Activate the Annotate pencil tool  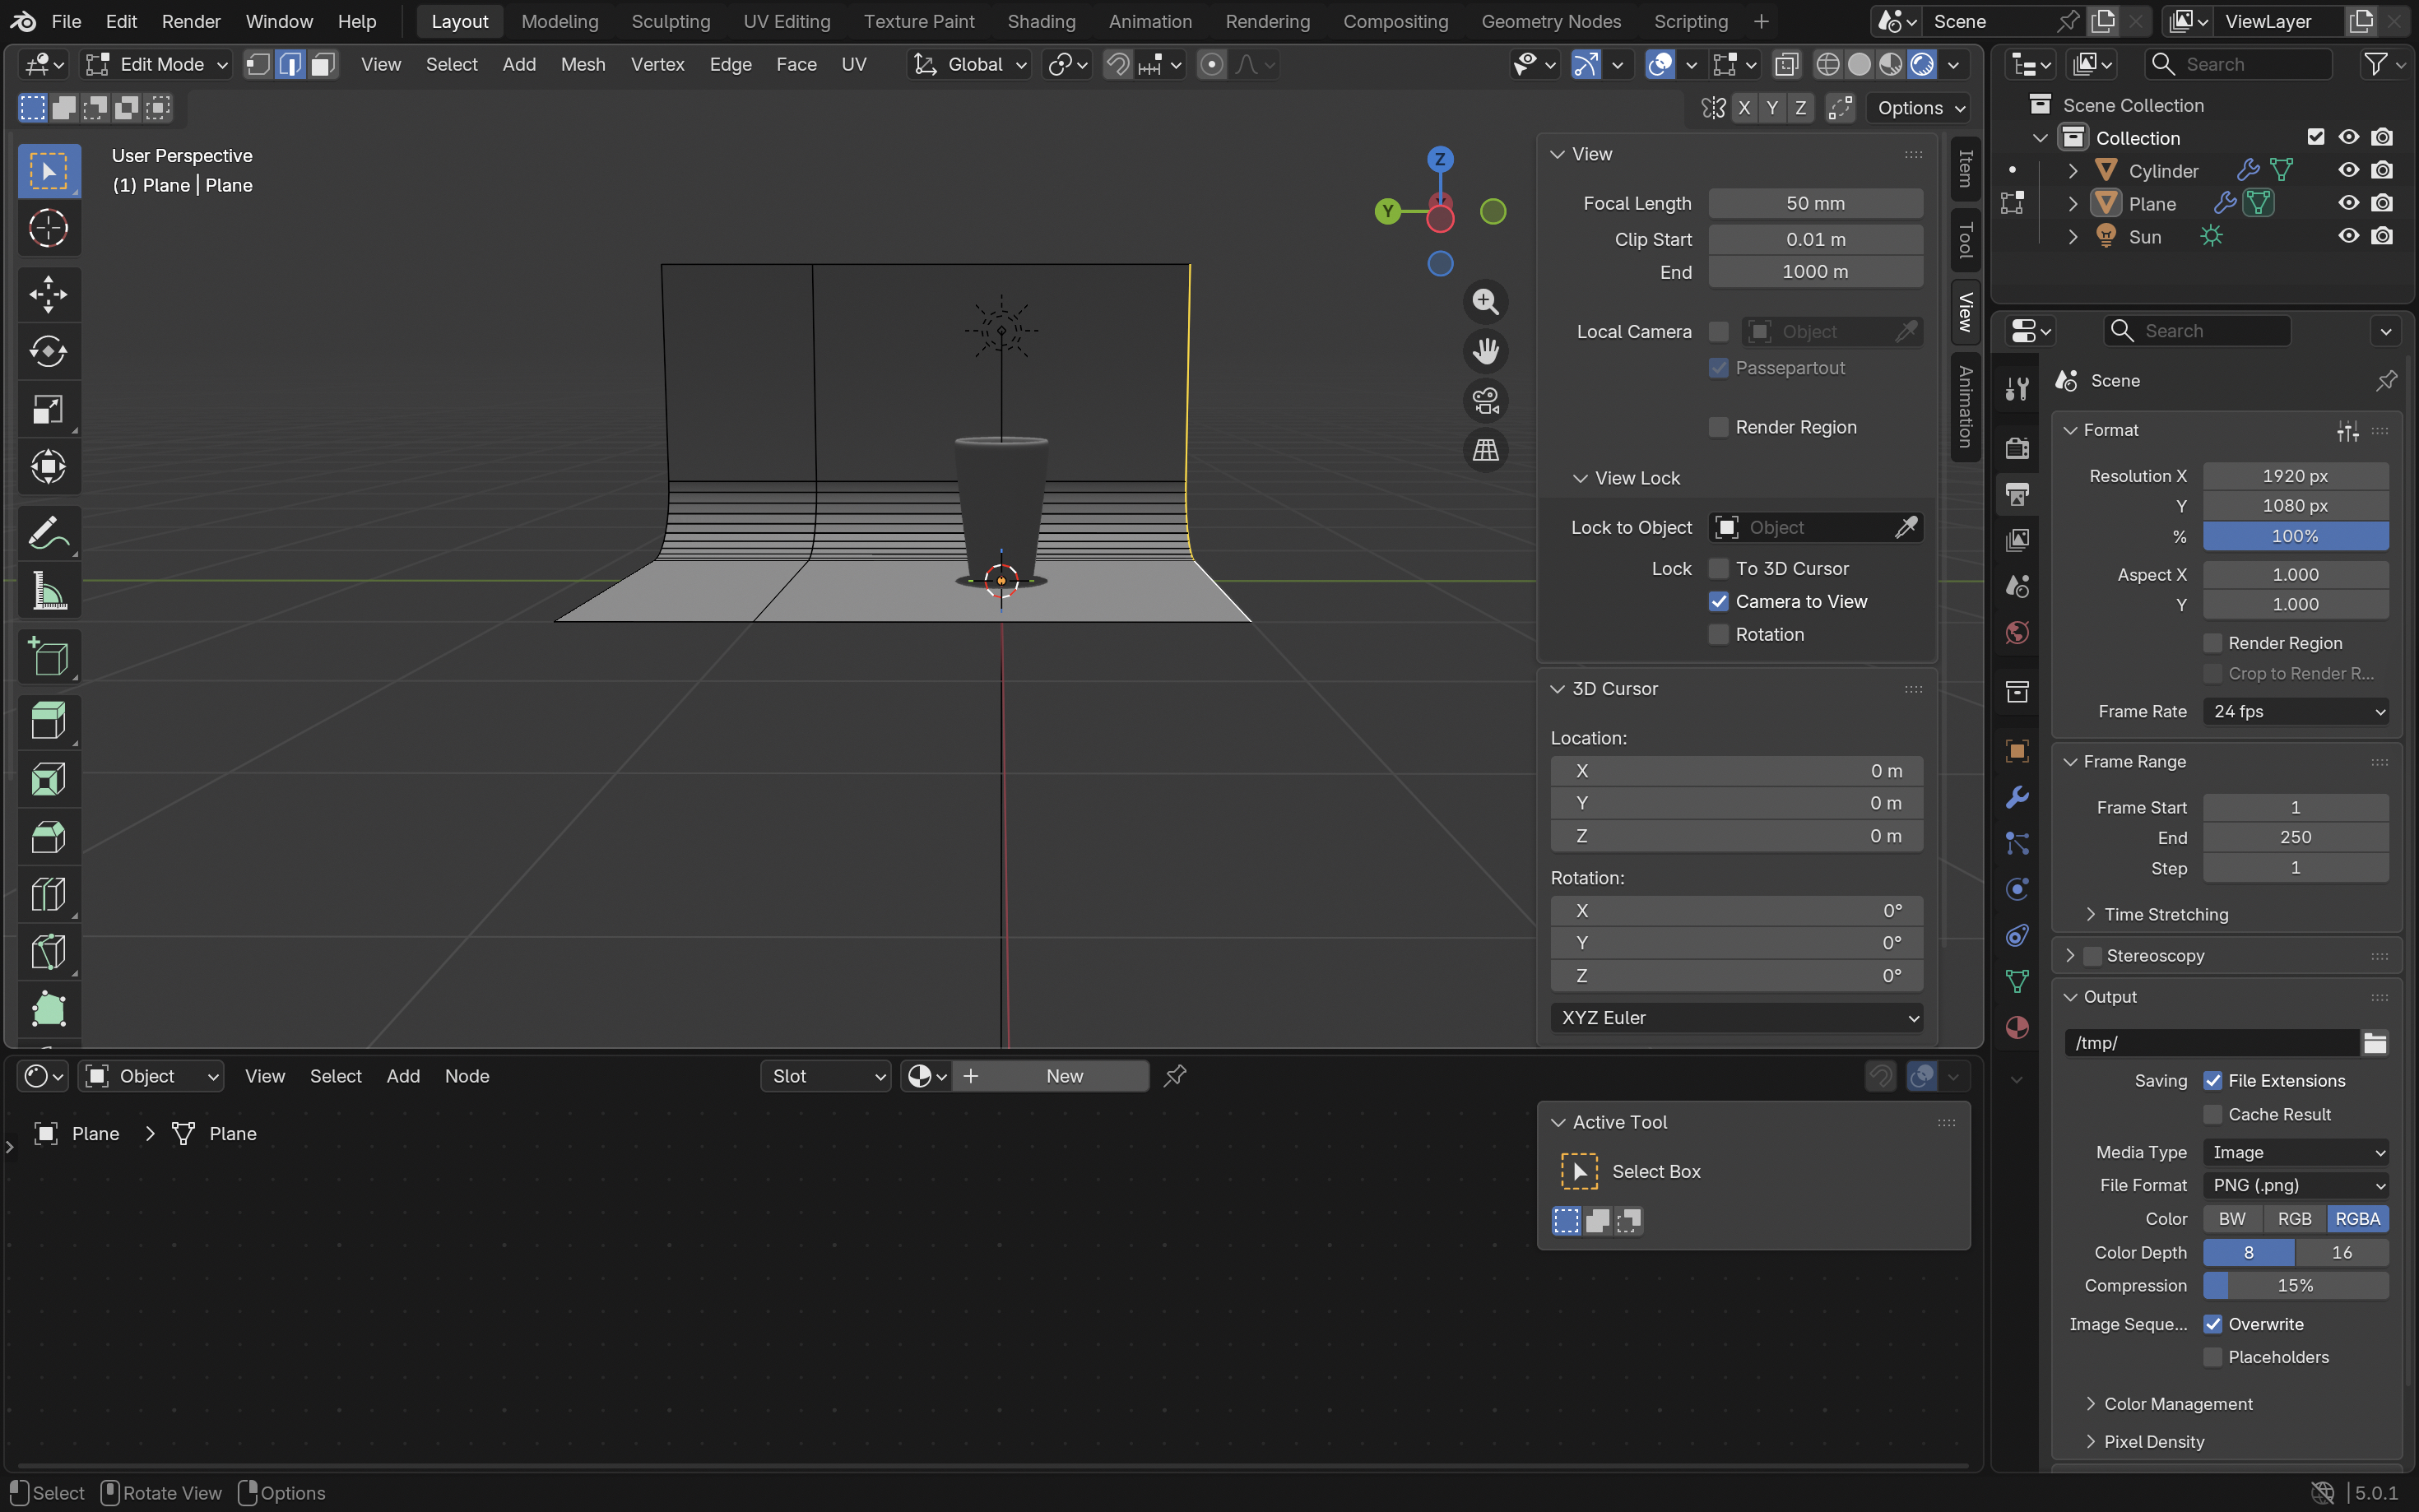(x=48, y=534)
